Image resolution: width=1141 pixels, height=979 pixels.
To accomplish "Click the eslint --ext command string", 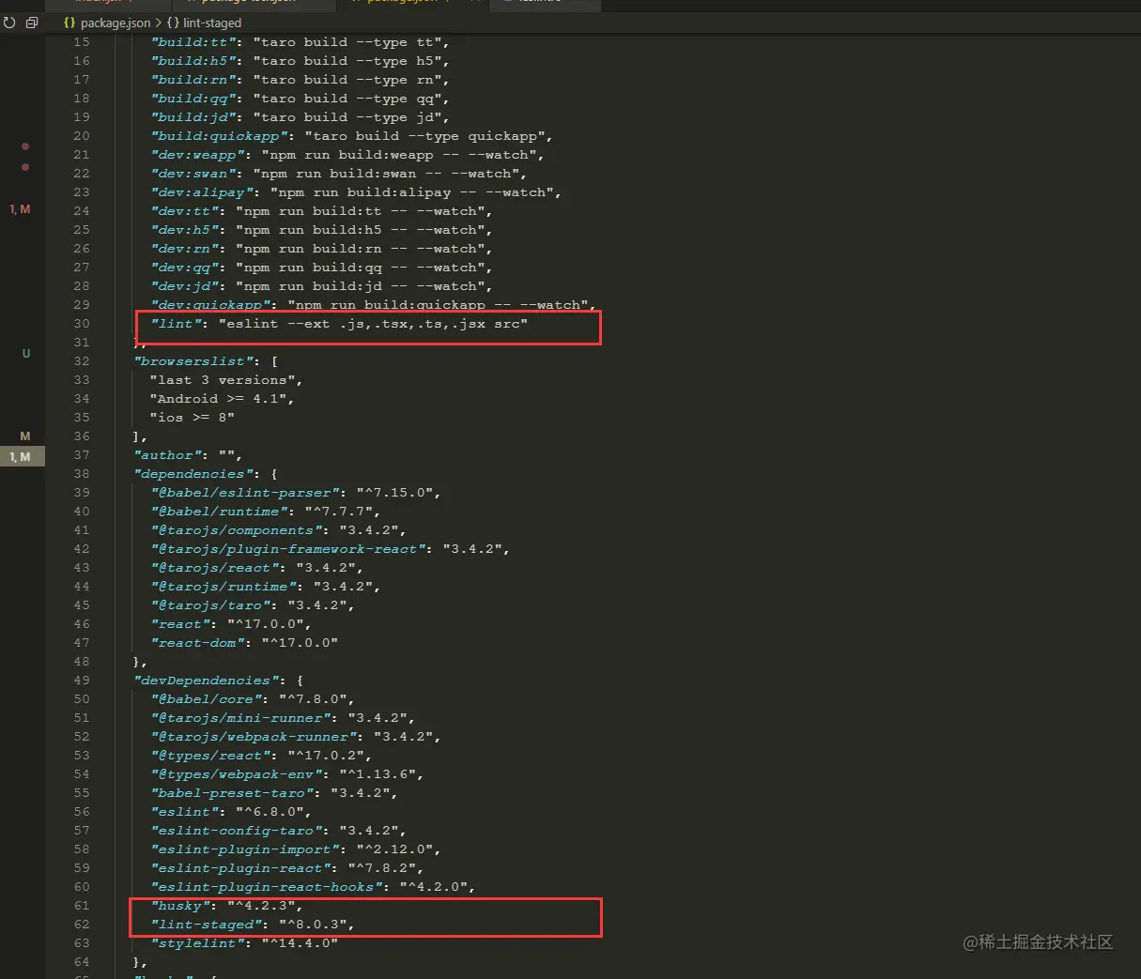I will click(x=374, y=324).
